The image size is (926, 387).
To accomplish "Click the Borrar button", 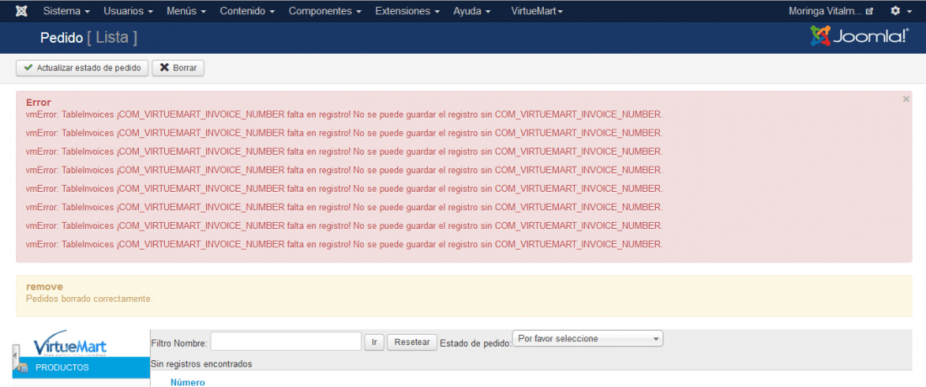I will click(178, 68).
